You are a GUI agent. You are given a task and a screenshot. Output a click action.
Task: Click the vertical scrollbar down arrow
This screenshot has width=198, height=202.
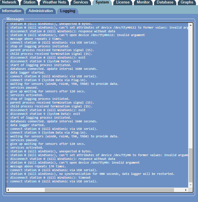[190, 185]
